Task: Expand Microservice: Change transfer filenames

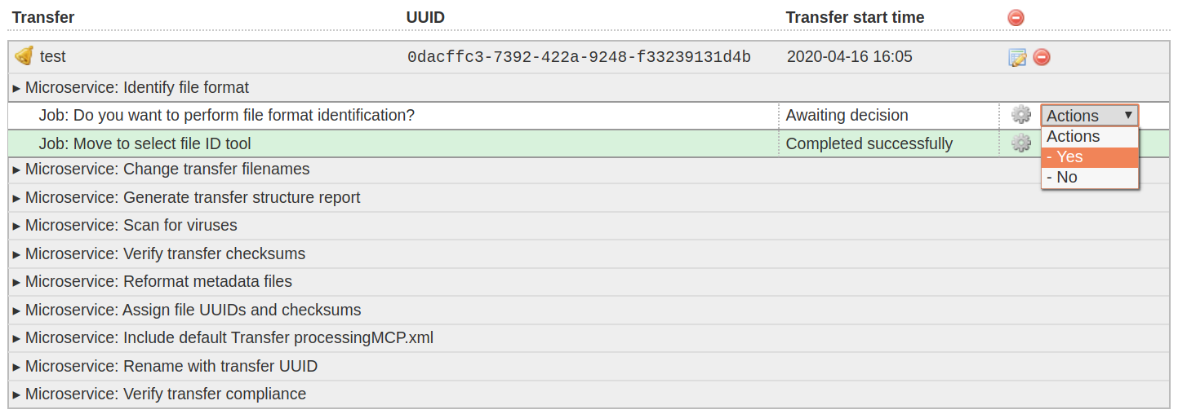Action: pos(167,170)
